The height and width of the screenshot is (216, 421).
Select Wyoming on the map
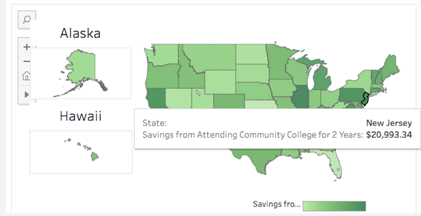click(x=220, y=82)
